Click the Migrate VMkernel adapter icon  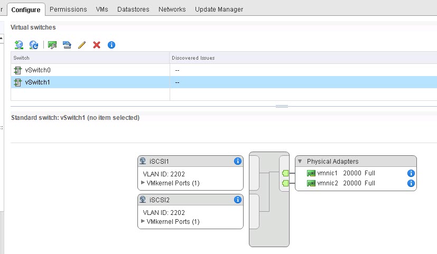(67, 45)
